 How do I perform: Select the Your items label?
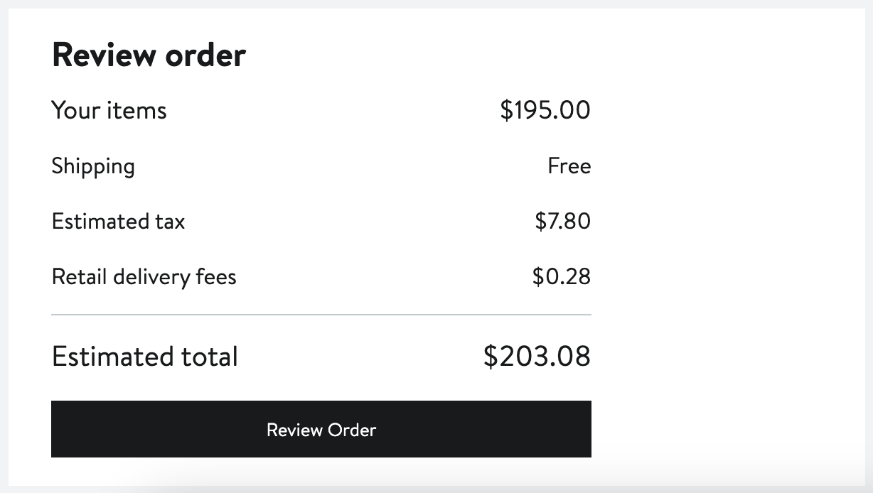[x=109, y=110]
